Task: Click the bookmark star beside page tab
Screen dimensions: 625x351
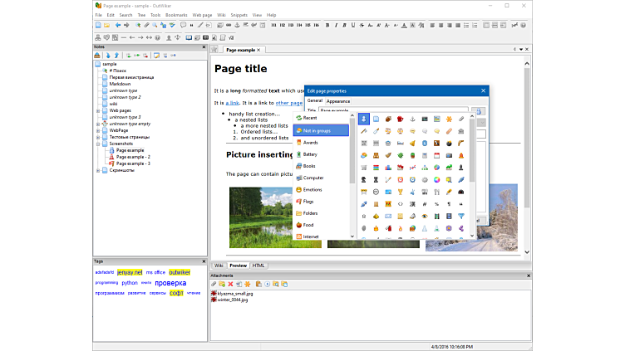Action: [x=214, y=49]
